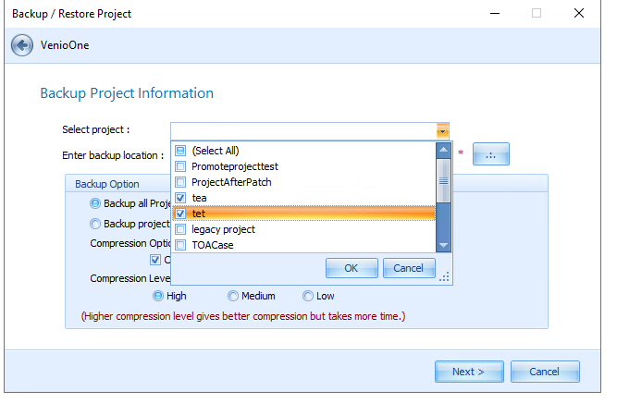Check the TOACase checkbox
617x403 pixels.
(x=180, y=245)
